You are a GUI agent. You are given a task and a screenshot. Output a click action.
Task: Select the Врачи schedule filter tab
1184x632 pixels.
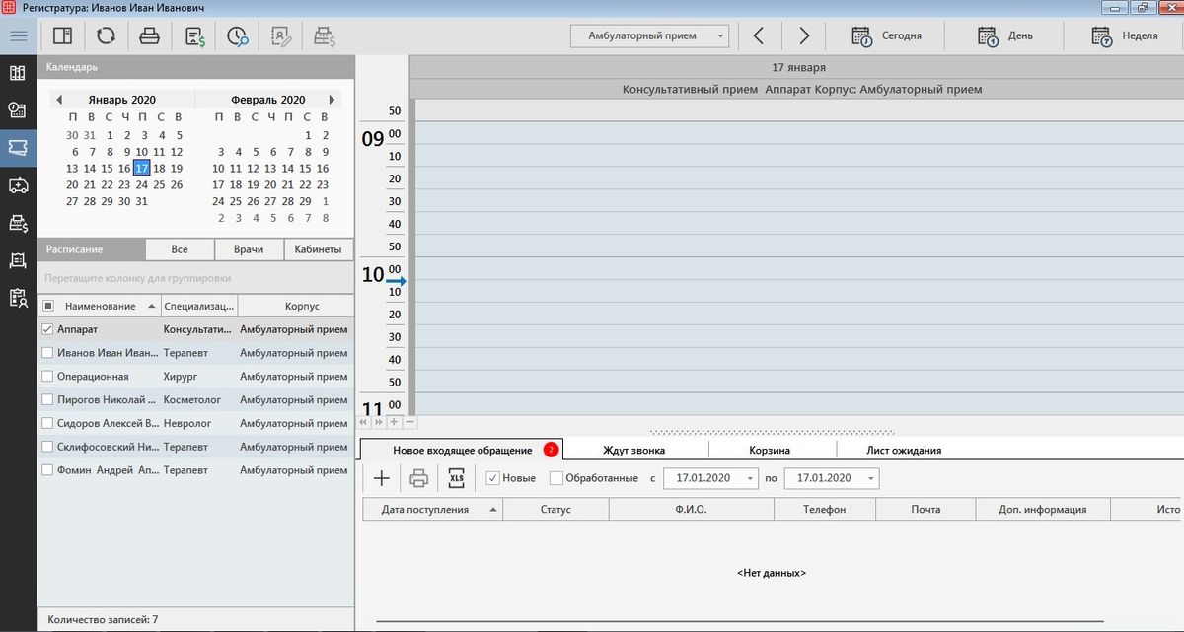(x=249, y=249)
